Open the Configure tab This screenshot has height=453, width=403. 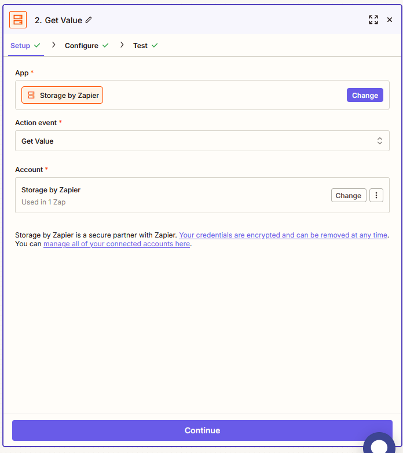pos(87,46)
